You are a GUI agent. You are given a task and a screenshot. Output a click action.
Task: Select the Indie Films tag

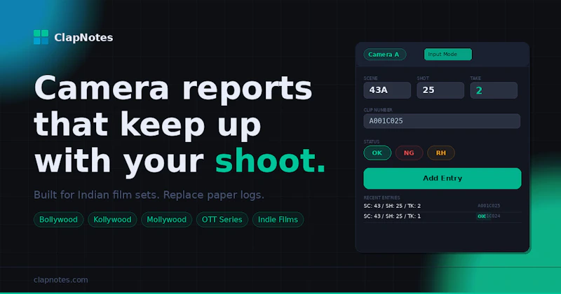[x=278, y=220]
